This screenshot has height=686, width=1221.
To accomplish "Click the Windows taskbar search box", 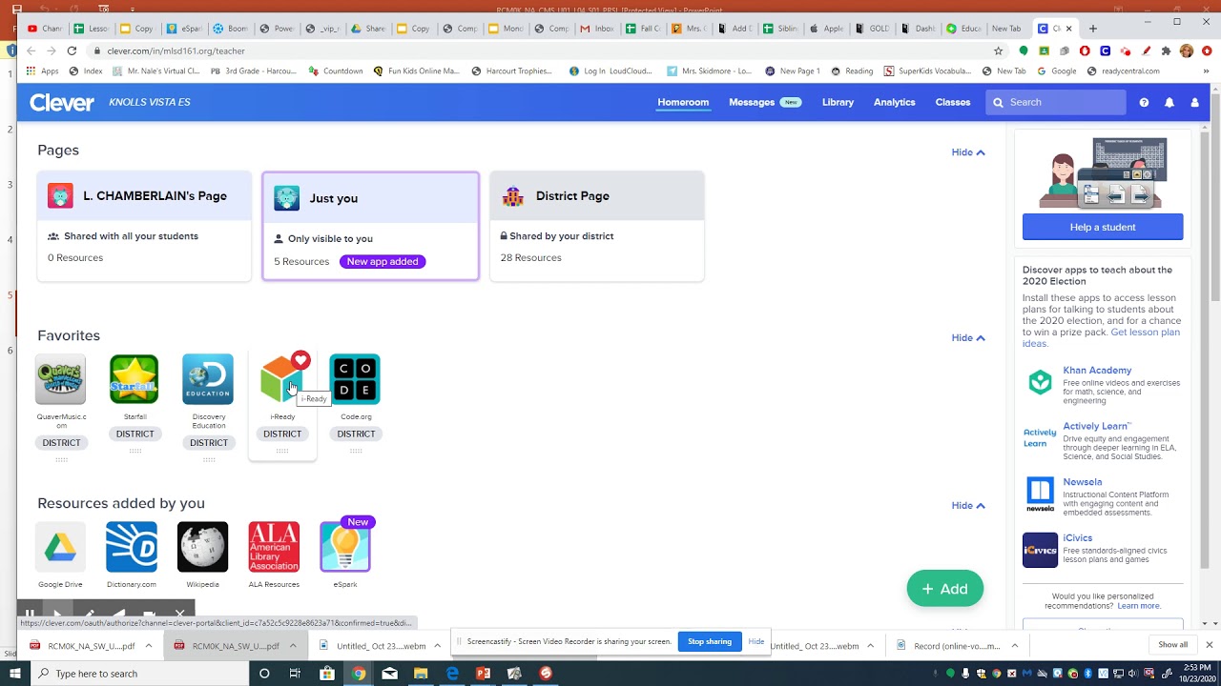I will coord(140,674).
